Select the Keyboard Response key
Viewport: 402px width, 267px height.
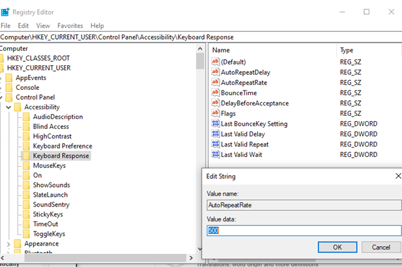[61, 156]
